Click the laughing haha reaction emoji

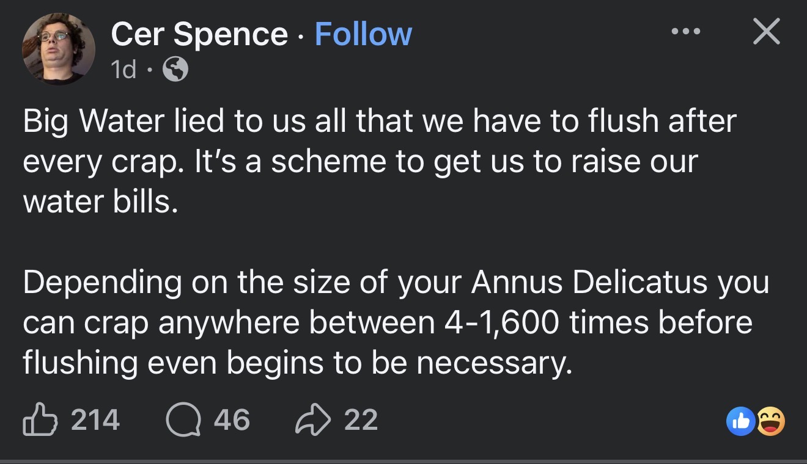pyautogui.click(x=770, y=422)
